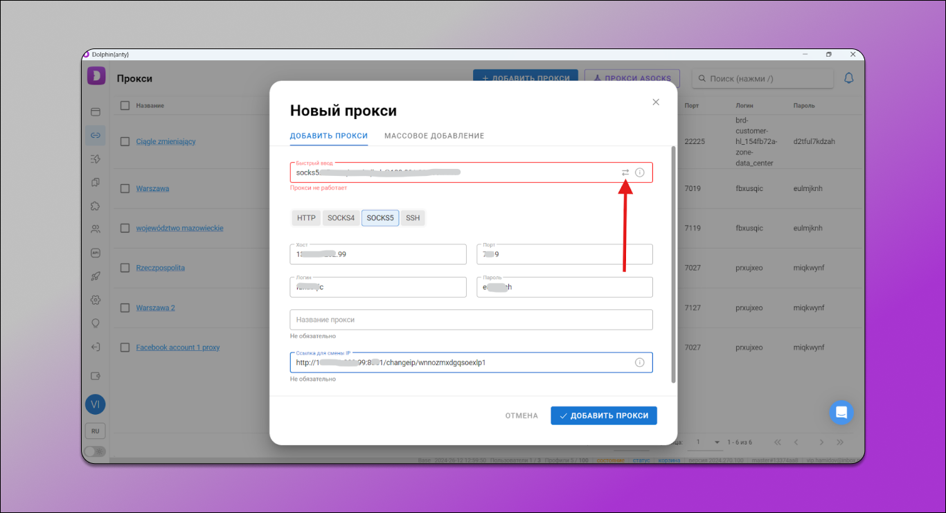Open the users team sidebar icon
The height and width of the screenshot is (513, 946).
96,228
